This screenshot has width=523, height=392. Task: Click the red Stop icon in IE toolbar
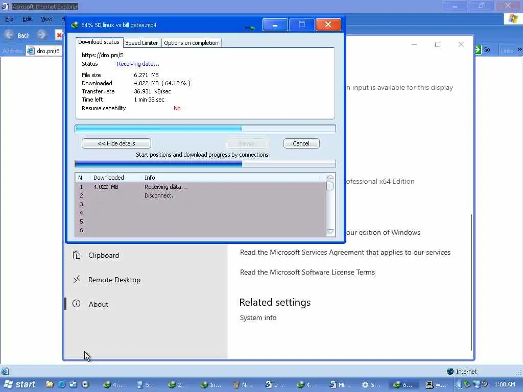[59, 35]
